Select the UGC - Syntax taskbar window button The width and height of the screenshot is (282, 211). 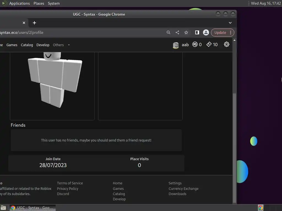[32, 208]
